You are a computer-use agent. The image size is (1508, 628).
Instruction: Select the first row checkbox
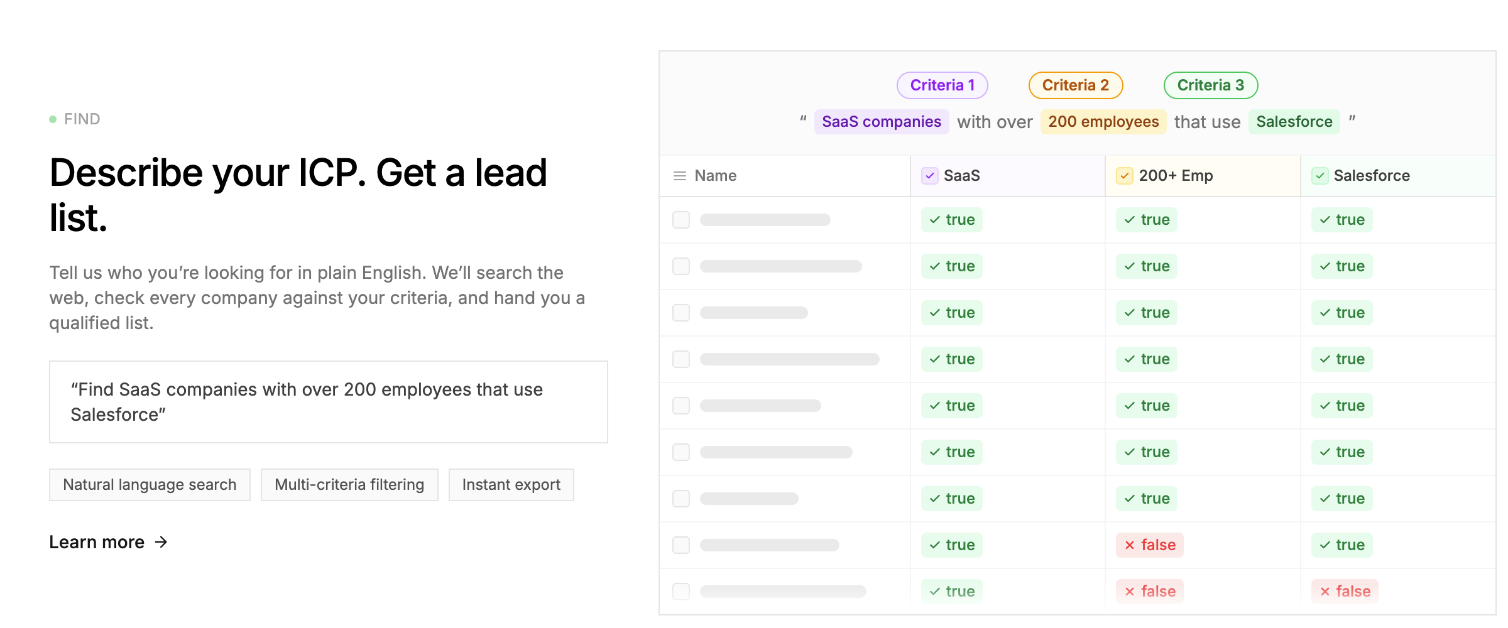[681, 220]
